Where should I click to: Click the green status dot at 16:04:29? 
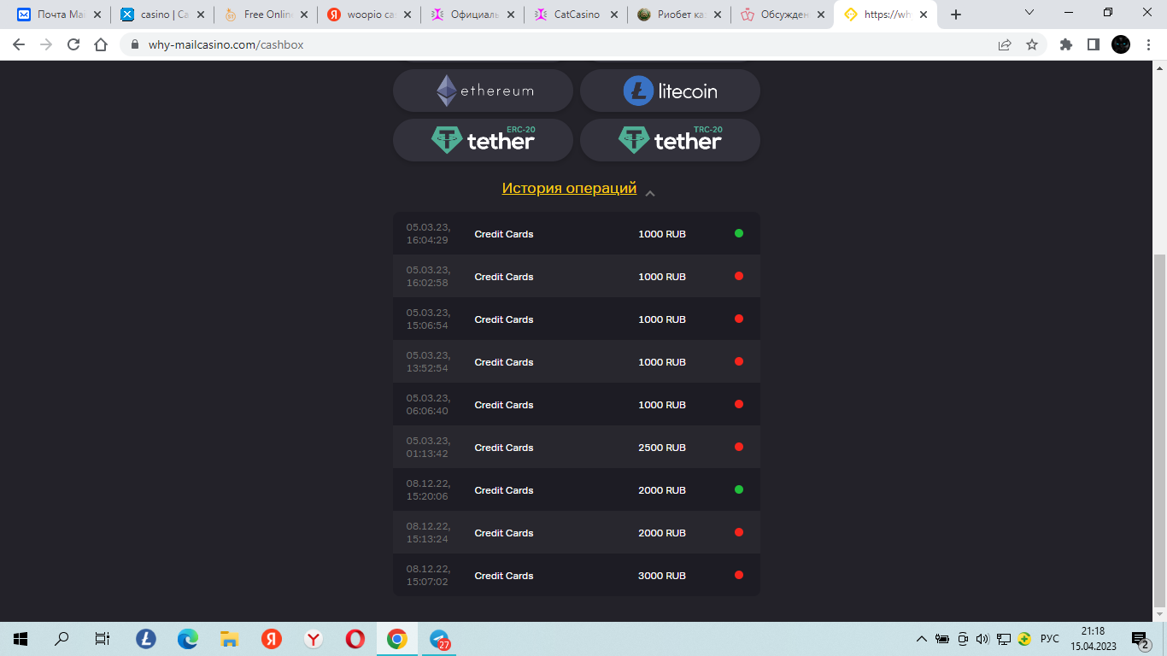click(739, 233)
